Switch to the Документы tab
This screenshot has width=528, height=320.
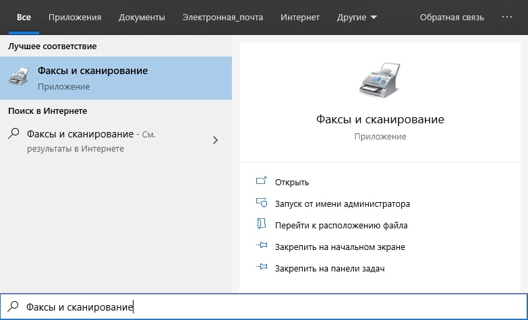142,17
